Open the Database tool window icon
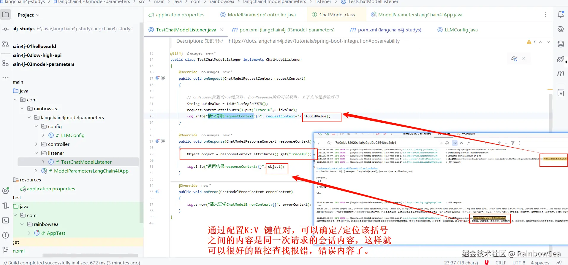Screen dimensions: 568x265 tap(561, 44)
